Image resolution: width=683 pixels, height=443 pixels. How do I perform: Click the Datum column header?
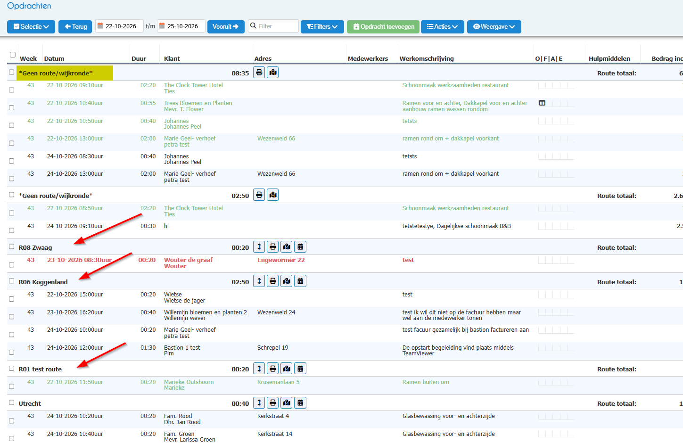click(x=54, y=59)
